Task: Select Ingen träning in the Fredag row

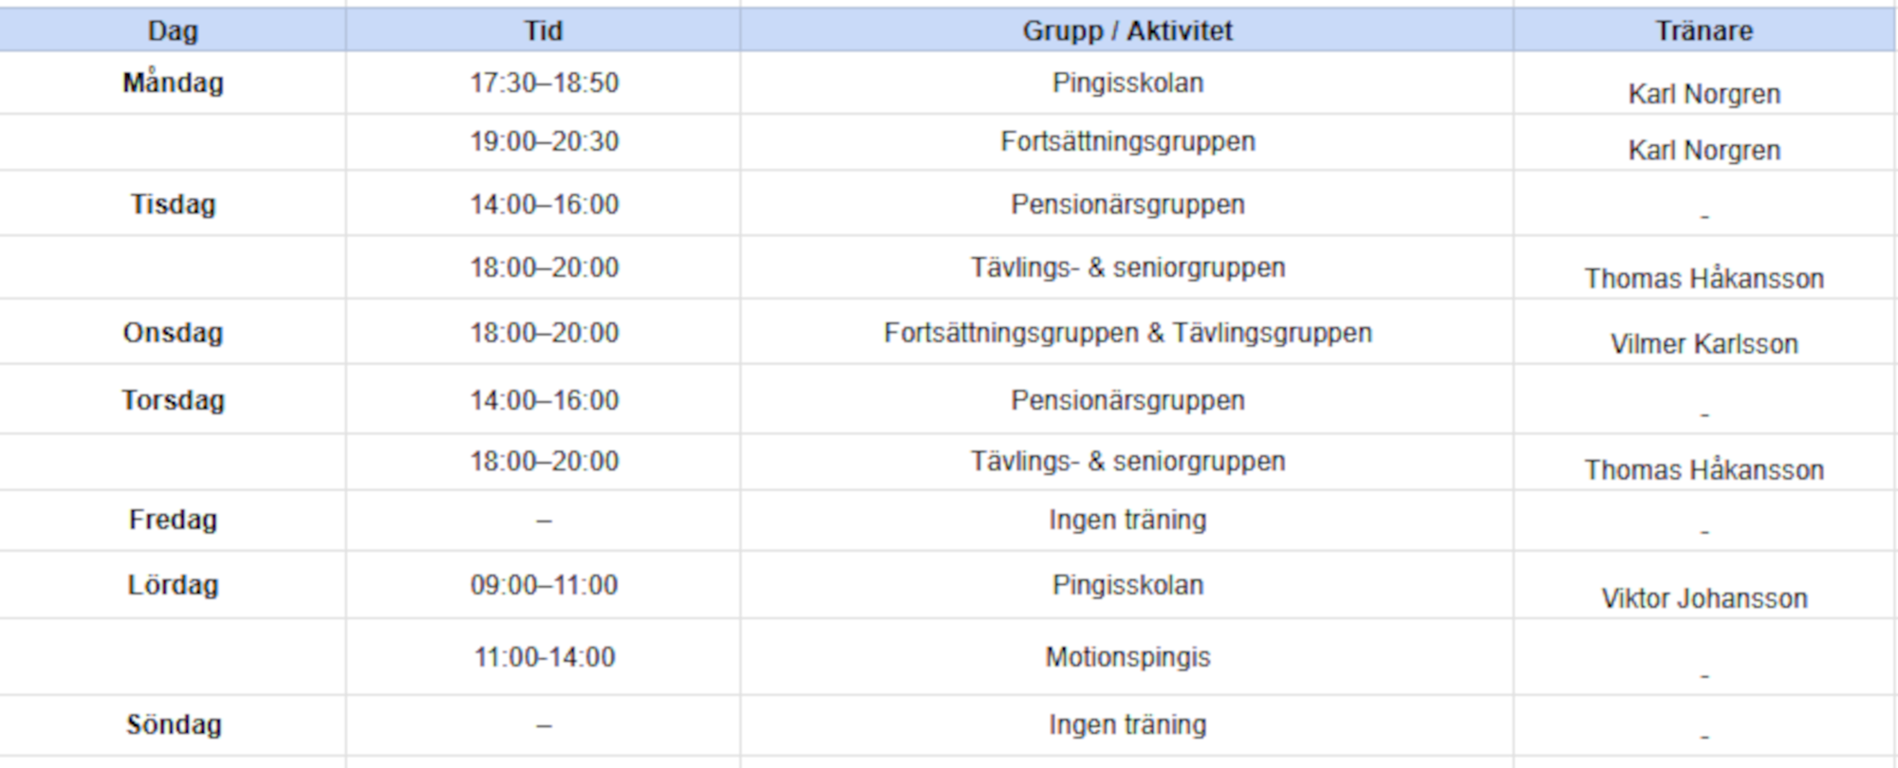Action: coord(1127,521)
